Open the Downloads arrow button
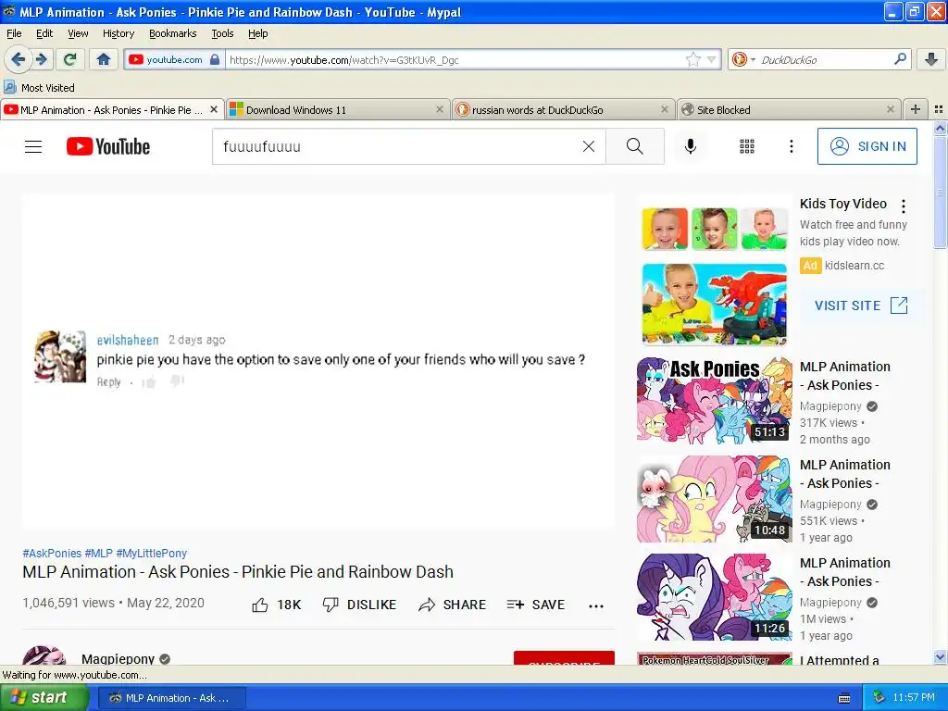948x711 pixels. [x=931, y=59]
